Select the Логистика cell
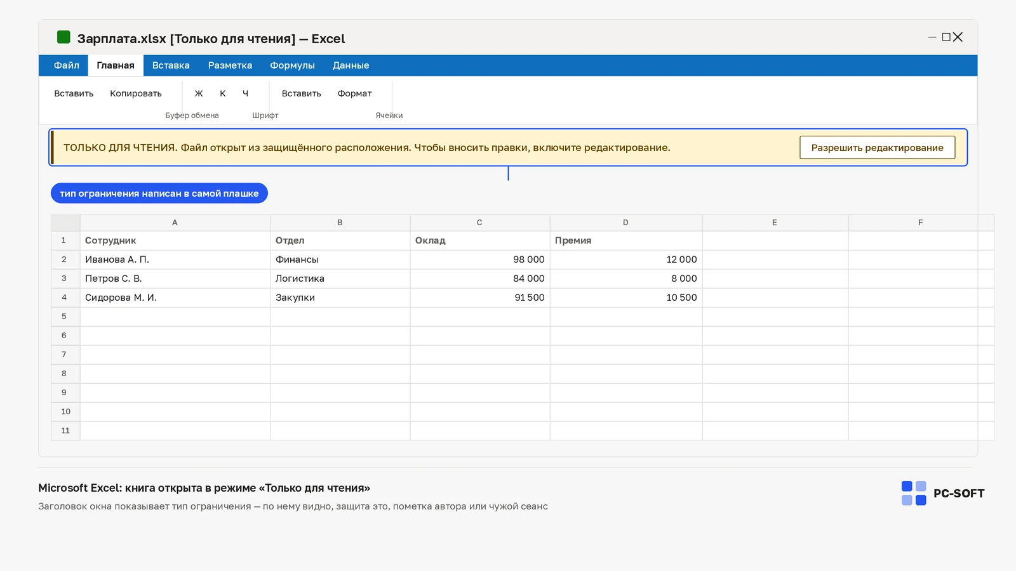Screen dimensions: 1016x571 click(340, 279)
